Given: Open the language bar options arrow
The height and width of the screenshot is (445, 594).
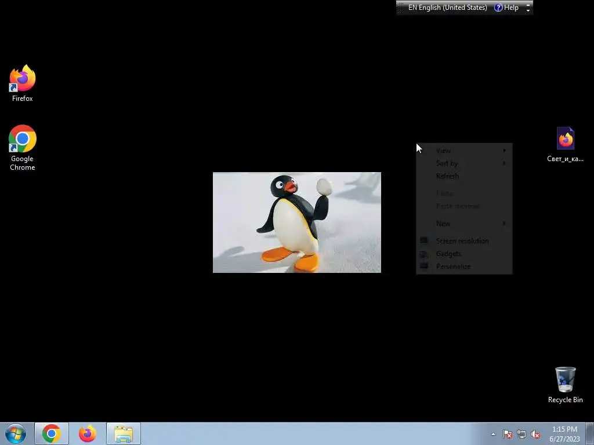Looking at the screenshot, I should click(x=528, y=11).
